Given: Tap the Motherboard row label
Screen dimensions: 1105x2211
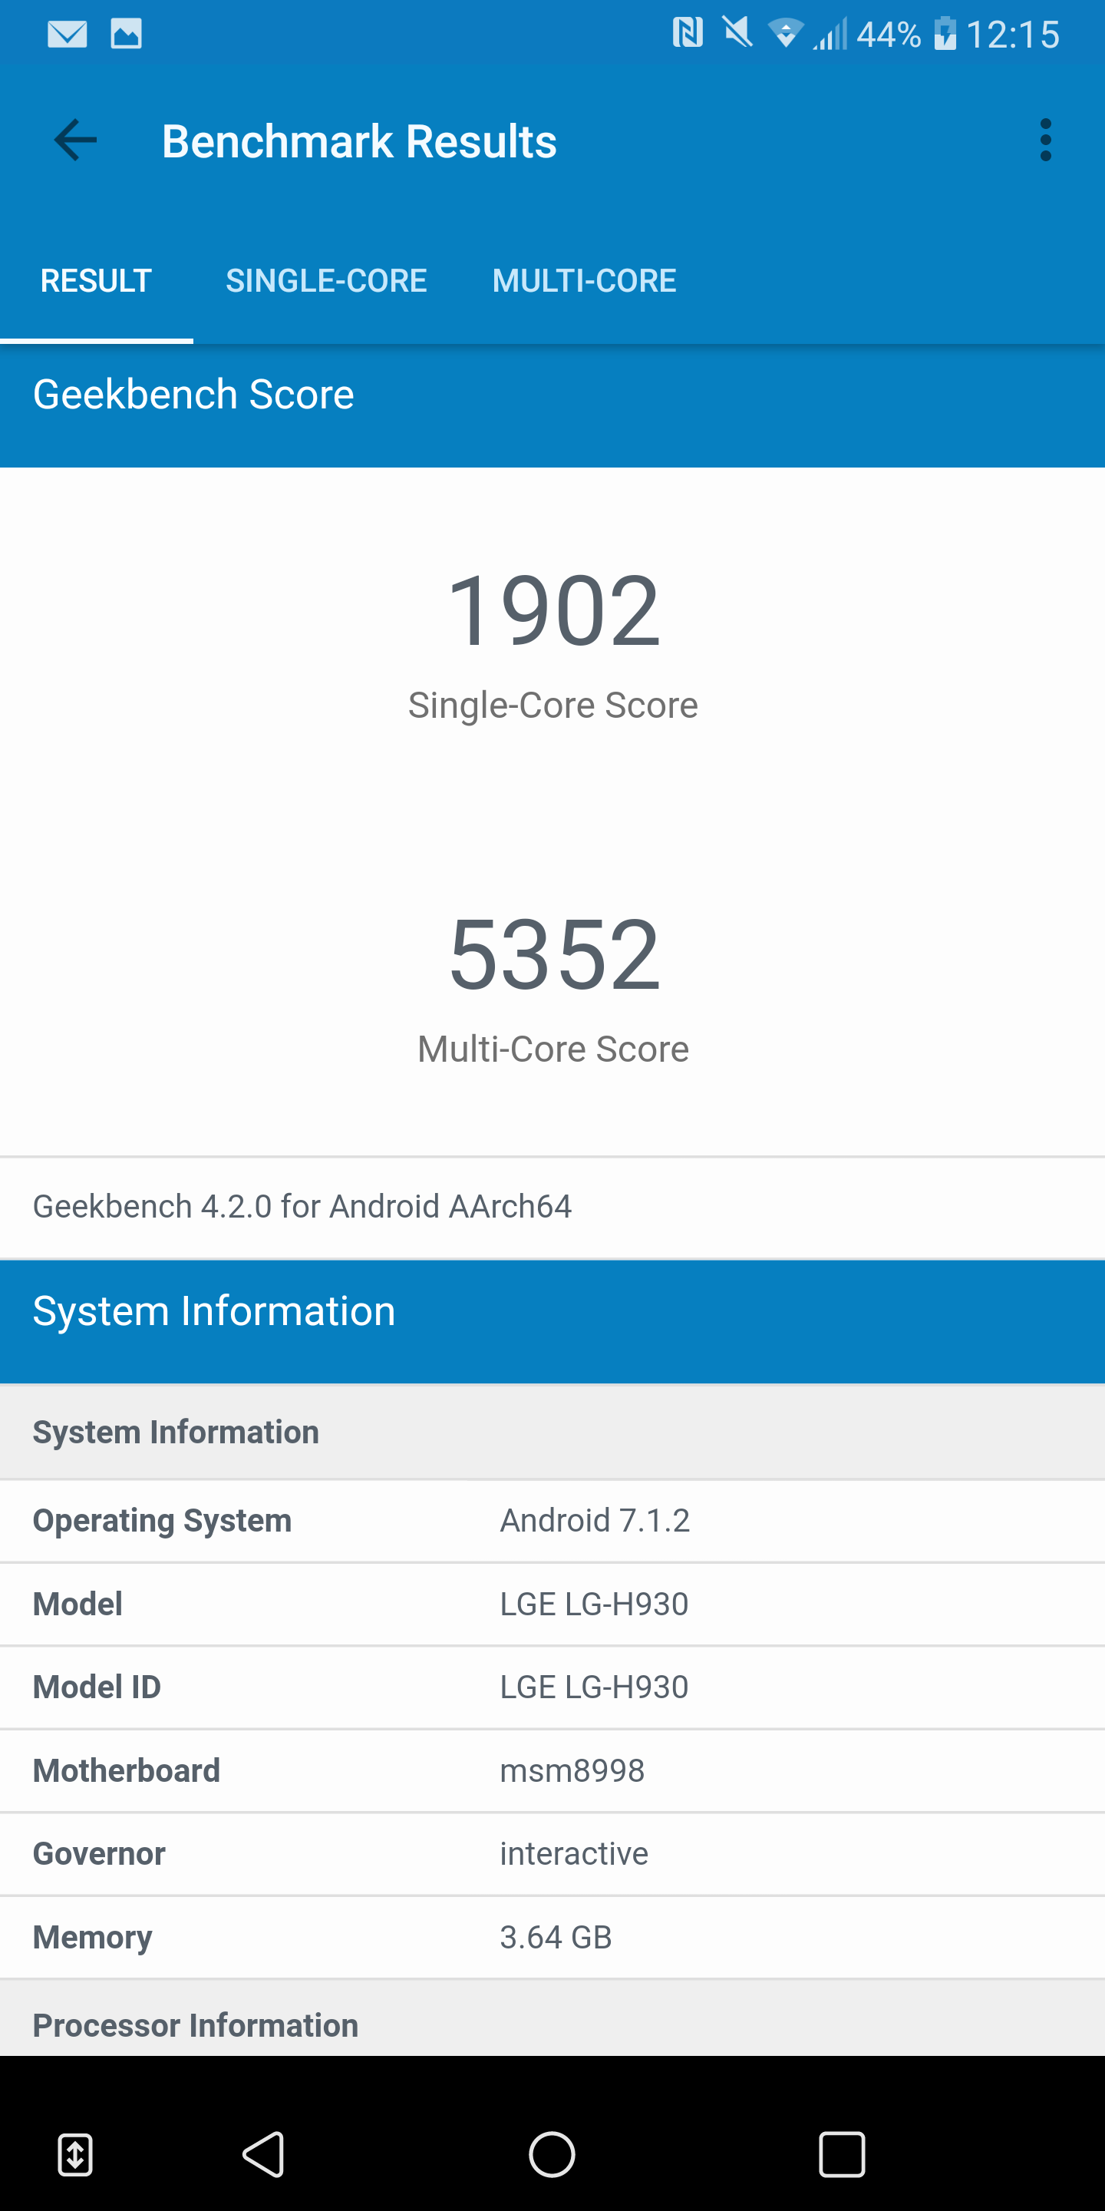Looking at the screenshot, I should click(x=126, y=1770).
